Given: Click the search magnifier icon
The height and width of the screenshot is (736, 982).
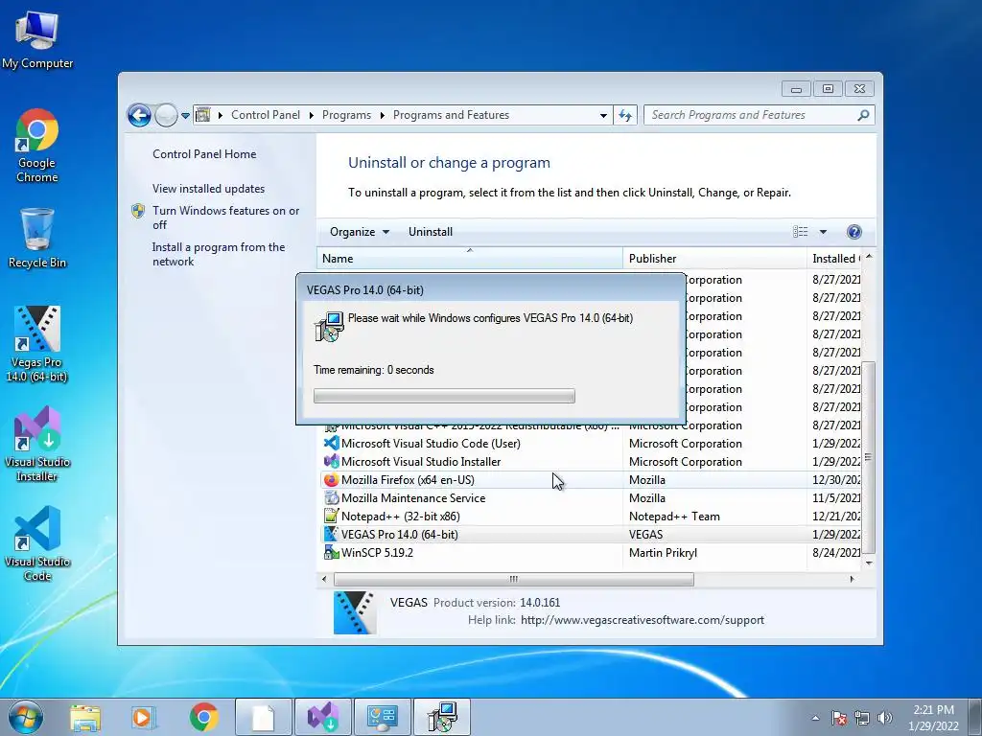Looking at the screenshot, I should click(x=863, y=115).
